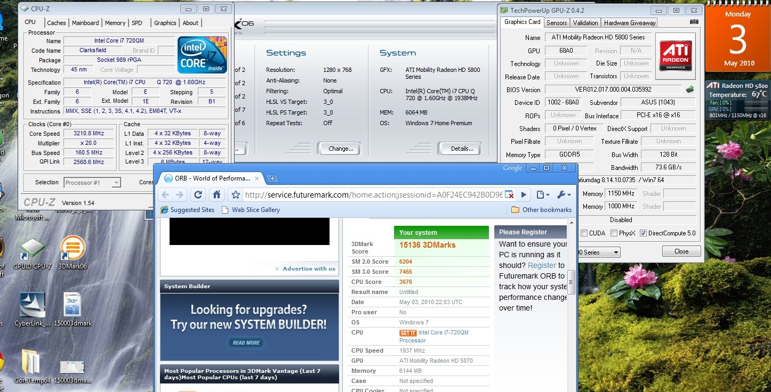771x392 pixels.
Task: Open the Chrome wrench settings menu
Action: pyautogui.click(x=565, y=195)
